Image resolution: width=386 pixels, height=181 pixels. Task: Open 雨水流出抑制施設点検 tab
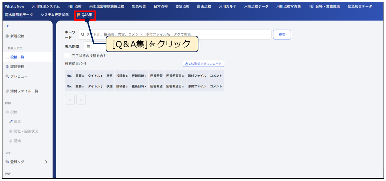coord(107,6)
